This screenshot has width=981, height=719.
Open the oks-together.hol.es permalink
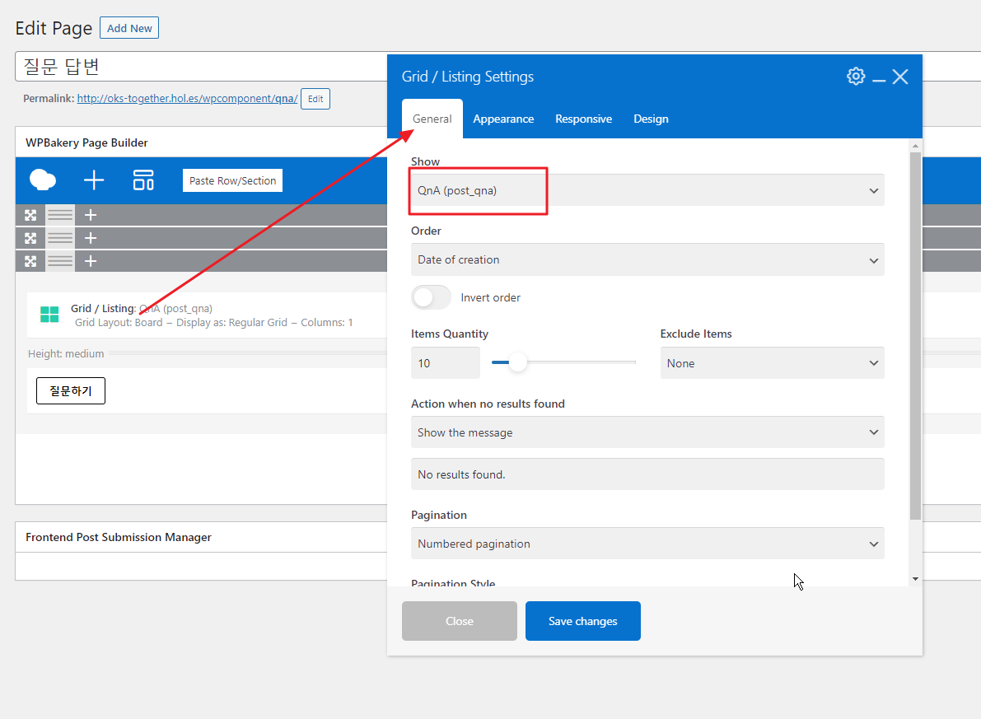187,98
